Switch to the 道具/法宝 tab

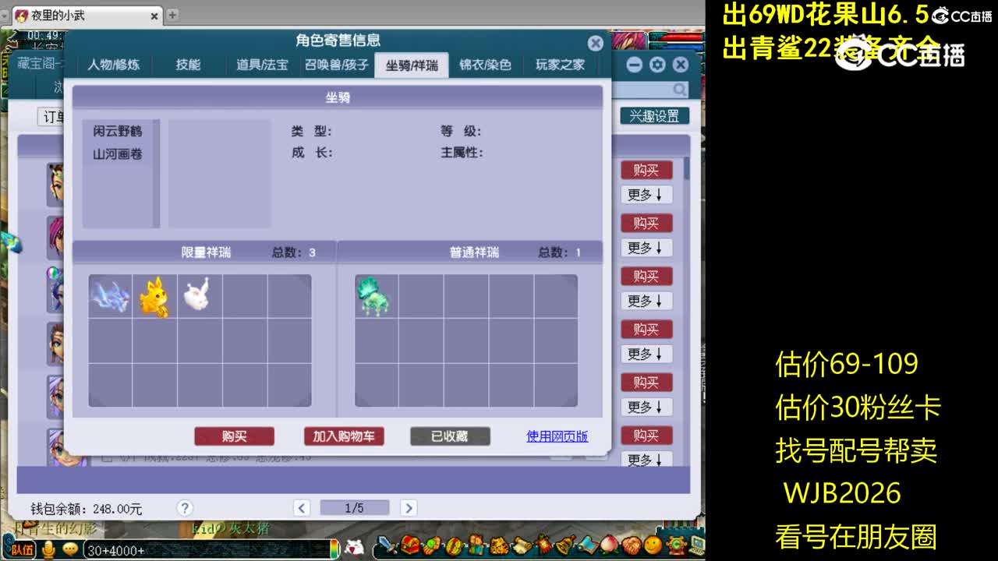(262, 65)
